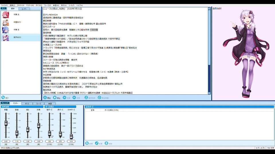Click the line 日テレNEWS24 in the text
This screenshot has height=154, width=275.
50,15
